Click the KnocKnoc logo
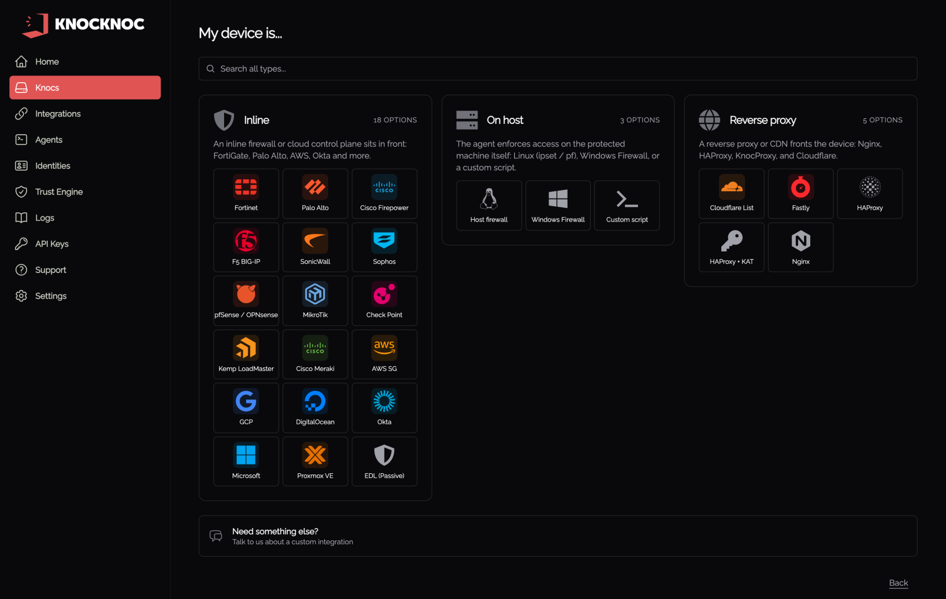 83,25
